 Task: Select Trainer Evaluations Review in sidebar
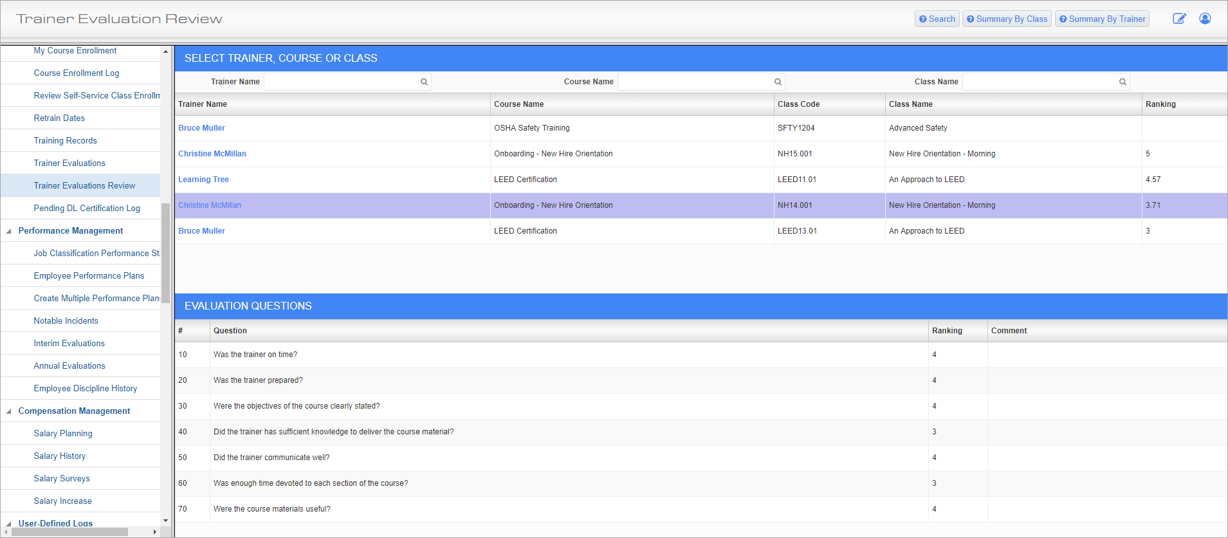84,186
